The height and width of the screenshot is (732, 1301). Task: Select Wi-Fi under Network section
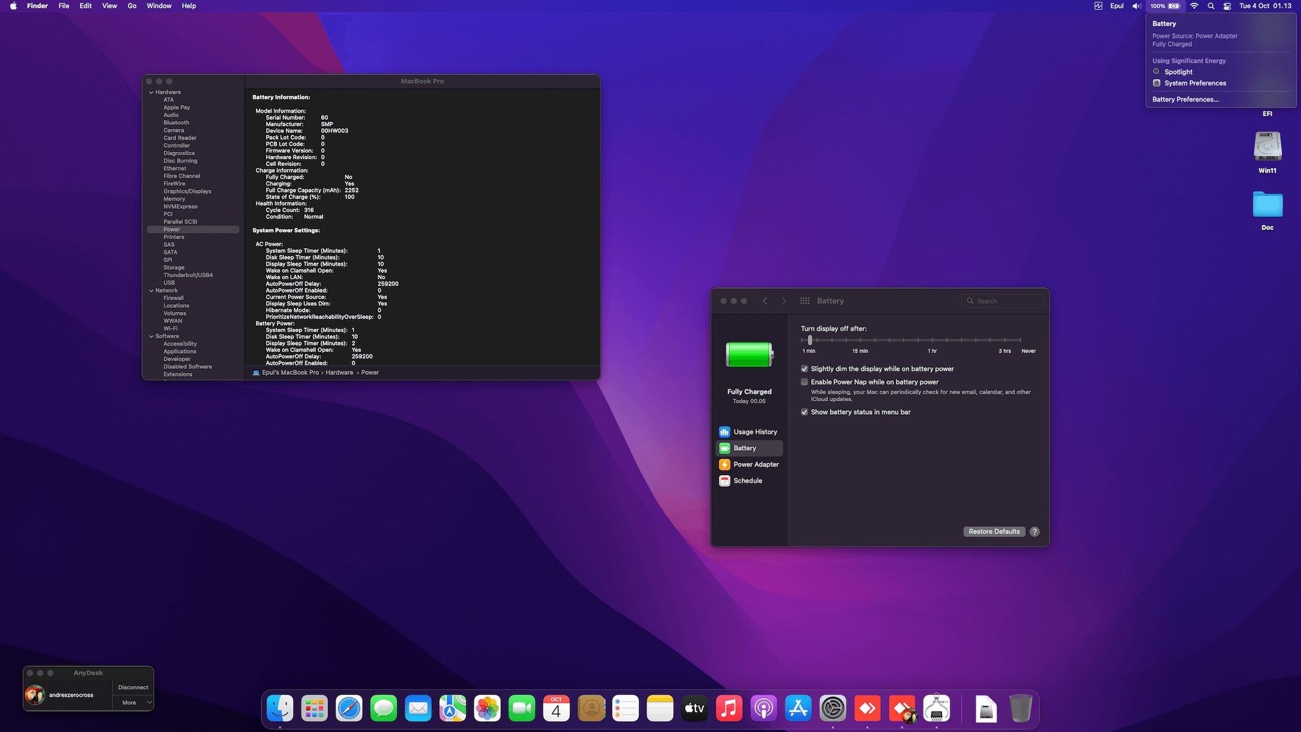click(x=170, y=329)
